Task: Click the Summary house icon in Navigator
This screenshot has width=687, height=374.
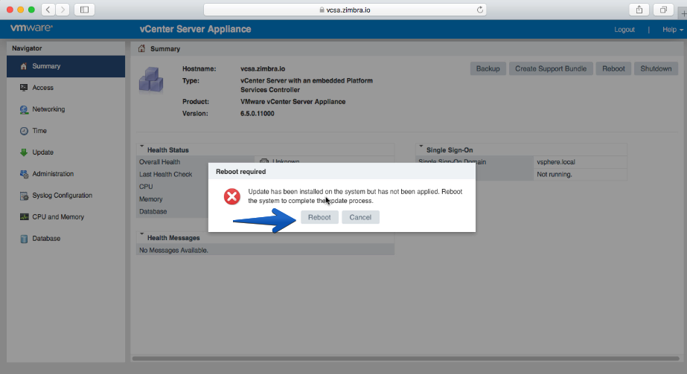Action: [x=24, y=66]
